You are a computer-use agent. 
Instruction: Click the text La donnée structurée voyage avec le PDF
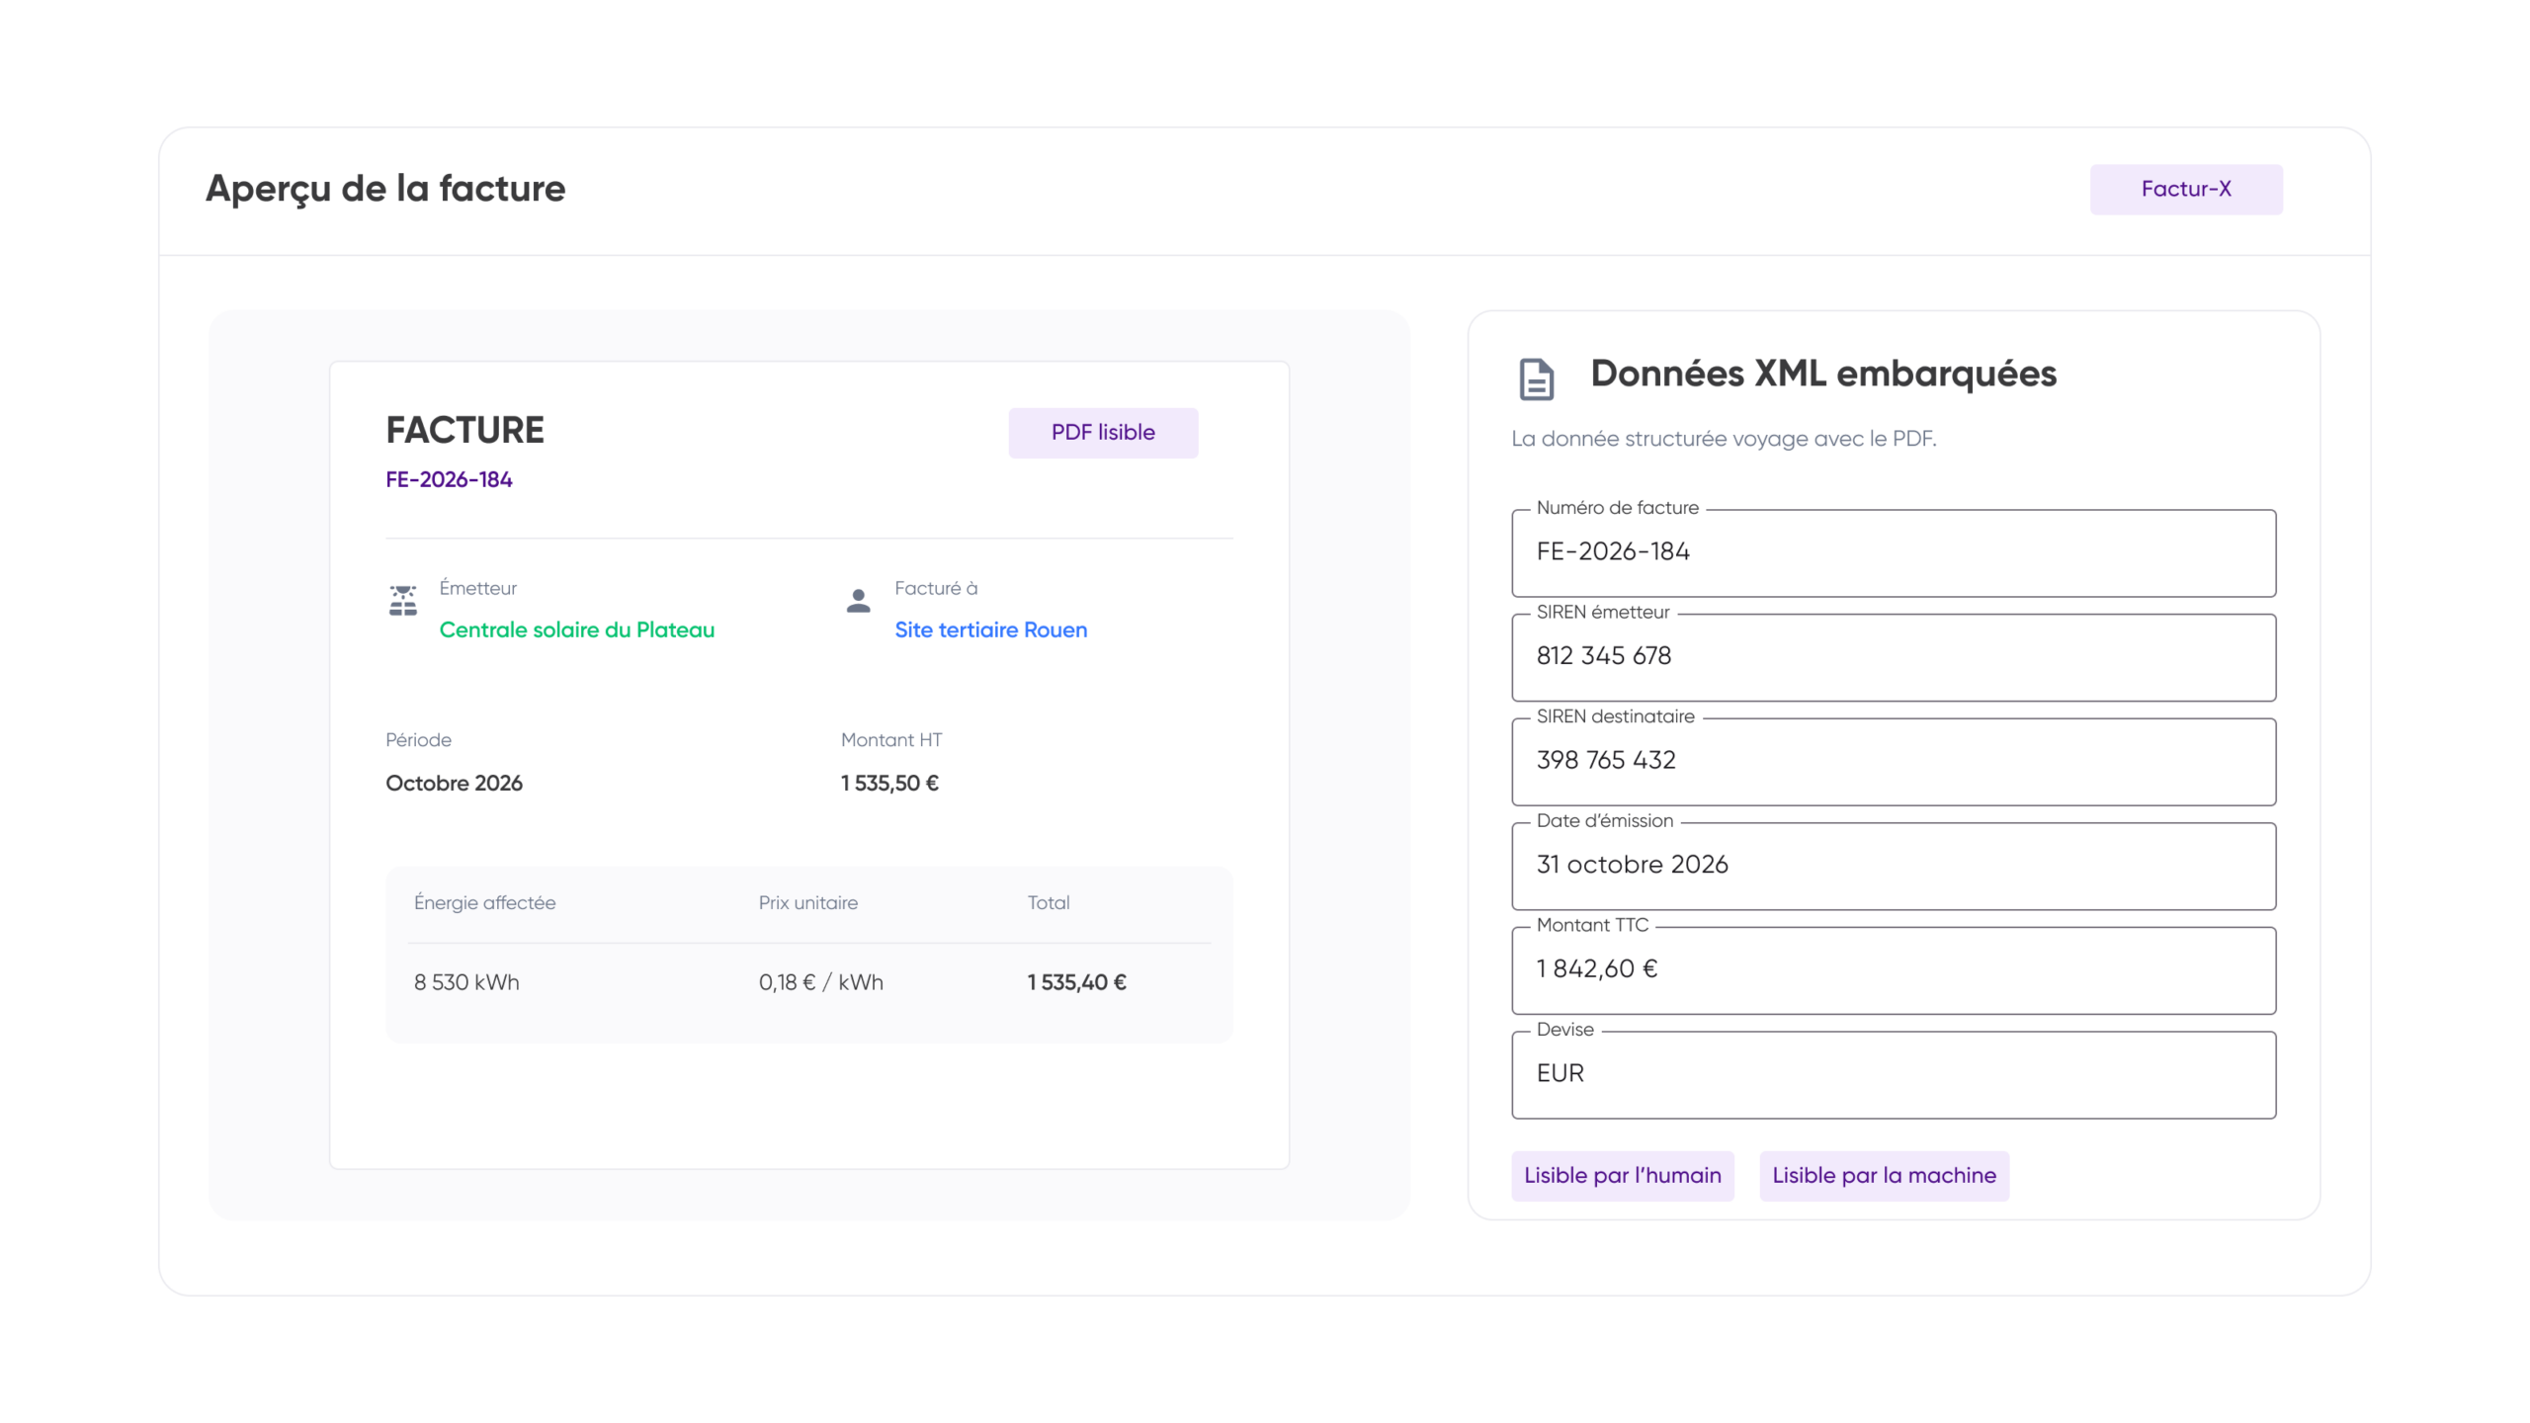pyautogui.click(x=1723, y=439)
